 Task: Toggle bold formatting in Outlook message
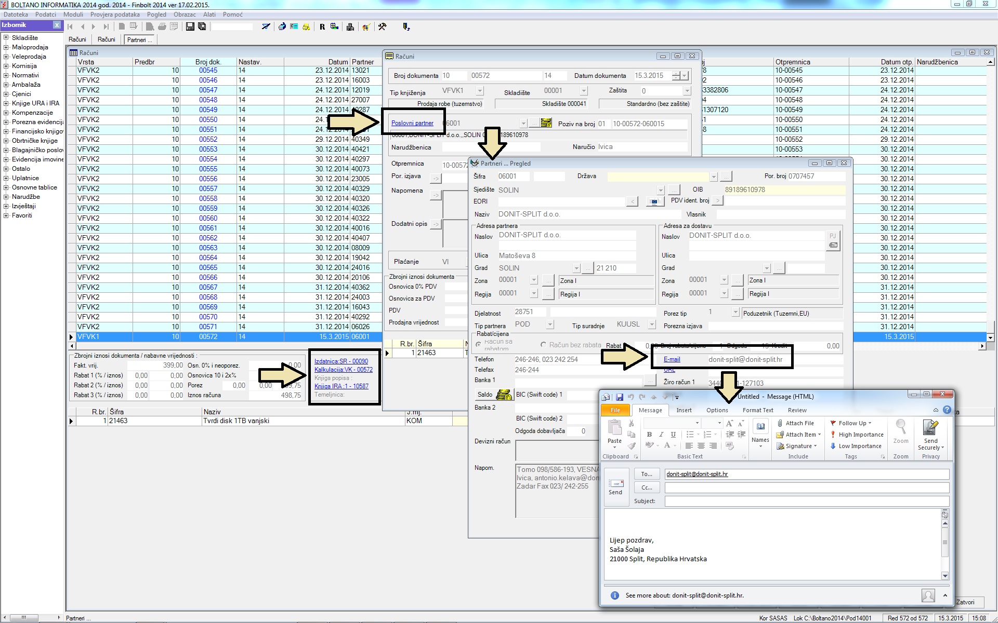tap(649, 435)
